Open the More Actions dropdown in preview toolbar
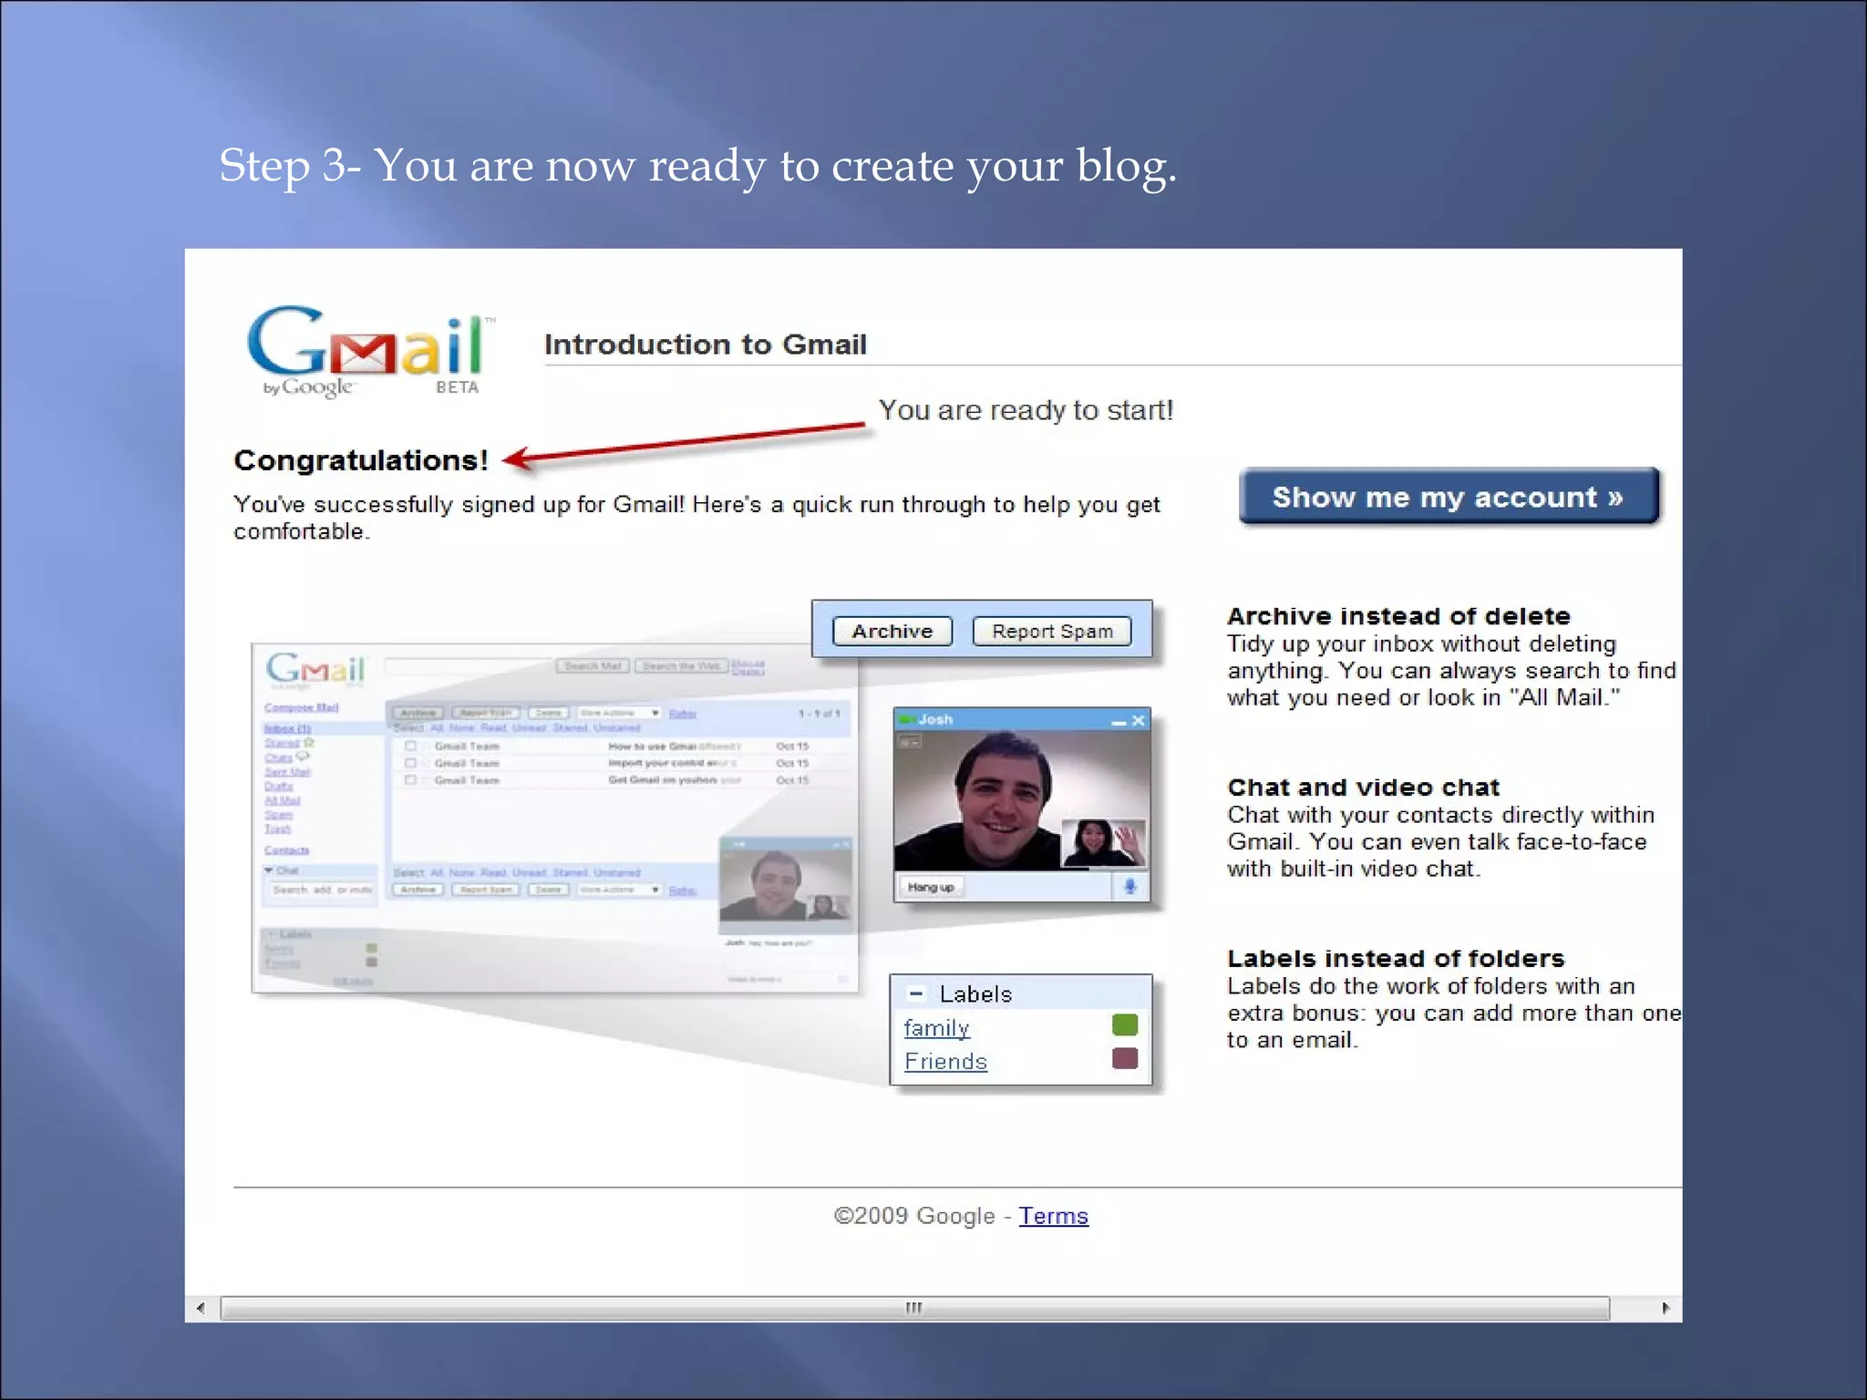 (x=619, y=713)
